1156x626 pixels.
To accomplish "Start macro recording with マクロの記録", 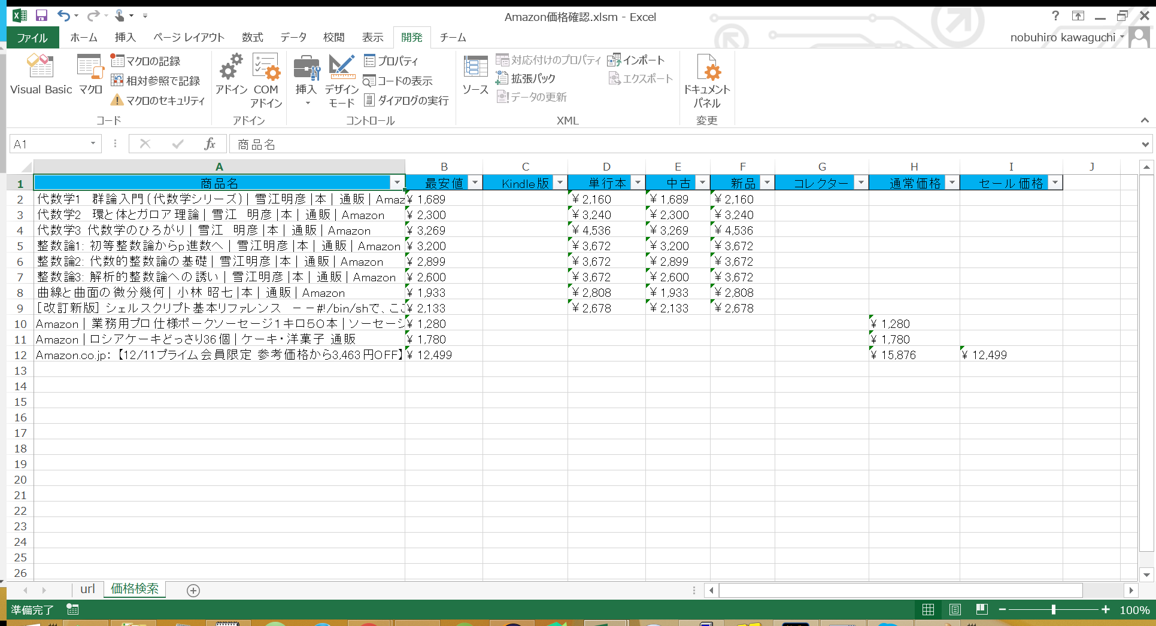I will (151, 60).
